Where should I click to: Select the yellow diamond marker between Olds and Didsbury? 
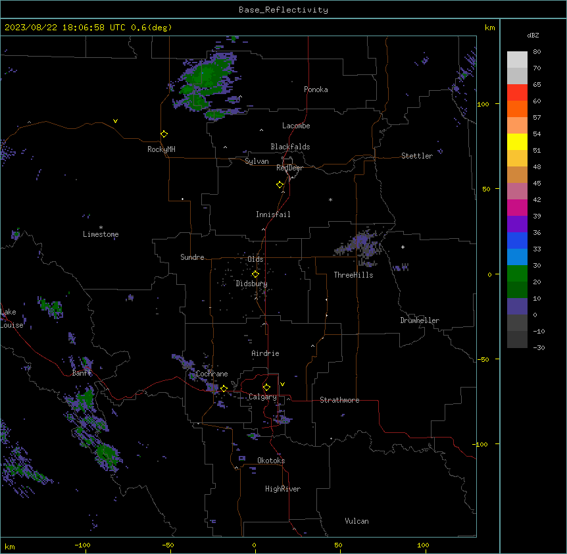[x=255, y=274]
